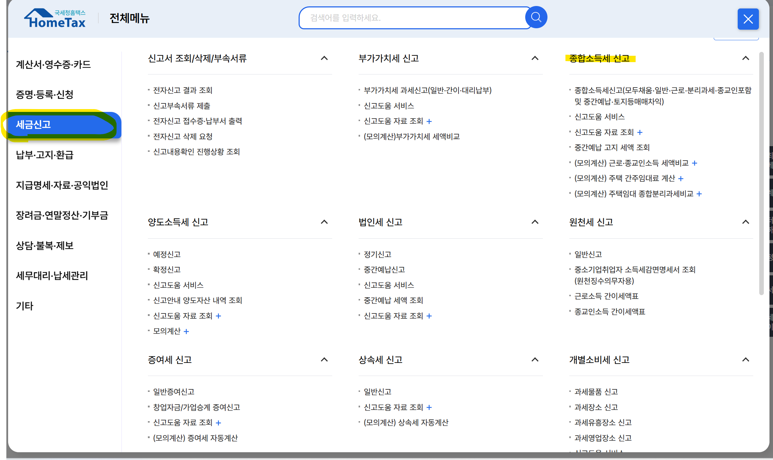Image resolution: width=773 pixels, height=460 pixels.
Task: Collapse 신고서 조회/삭제/부속서류 section
Action: pos(324,58)
